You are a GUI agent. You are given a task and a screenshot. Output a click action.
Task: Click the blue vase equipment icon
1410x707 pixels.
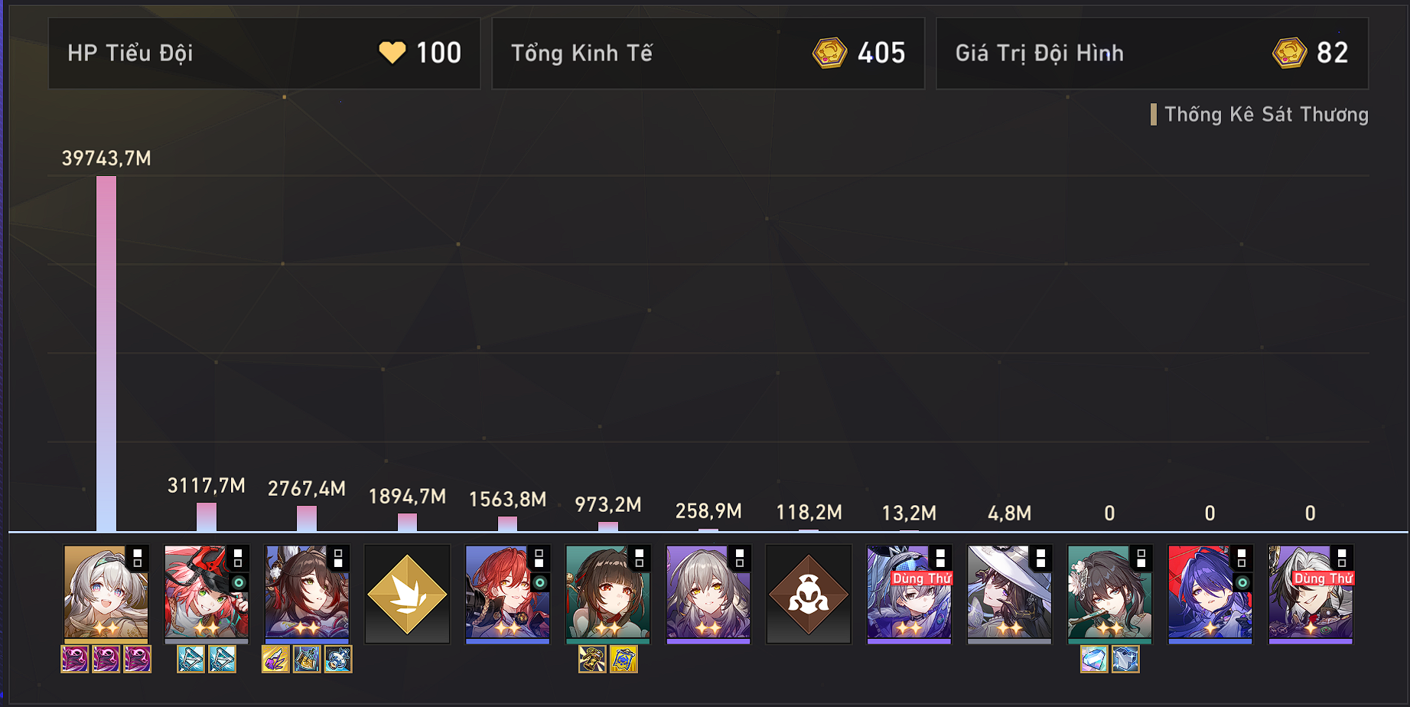(x=338, y=659)
